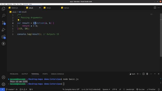
Task: Open notifications bell in status bar
Action: (159, 89)
